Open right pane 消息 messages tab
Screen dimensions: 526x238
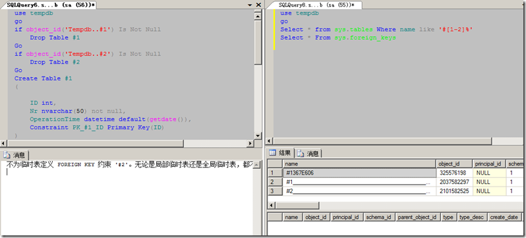pyautogui.click(x=308, y=154)
